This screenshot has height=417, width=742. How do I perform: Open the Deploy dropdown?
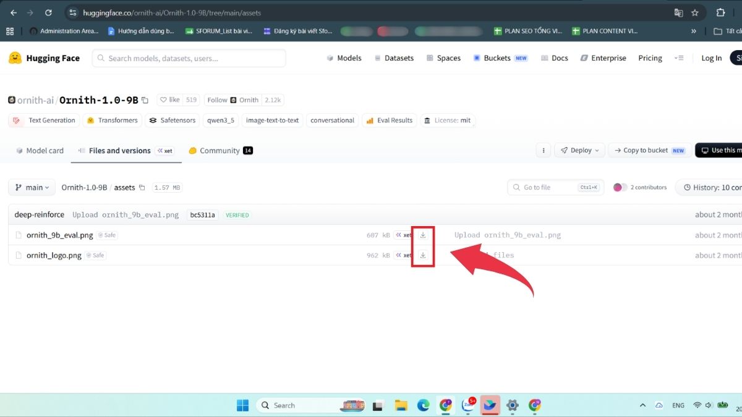tap(580, 150)
